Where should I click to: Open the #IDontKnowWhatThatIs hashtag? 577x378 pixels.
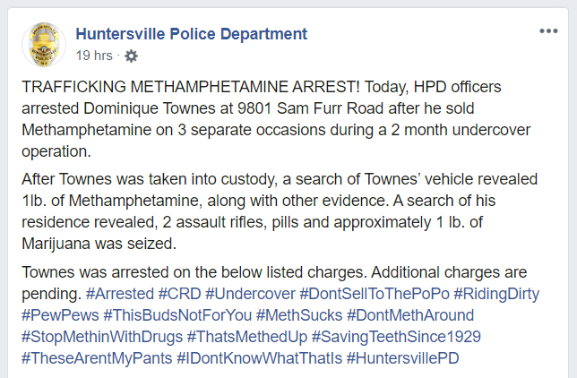pos(260,358)
